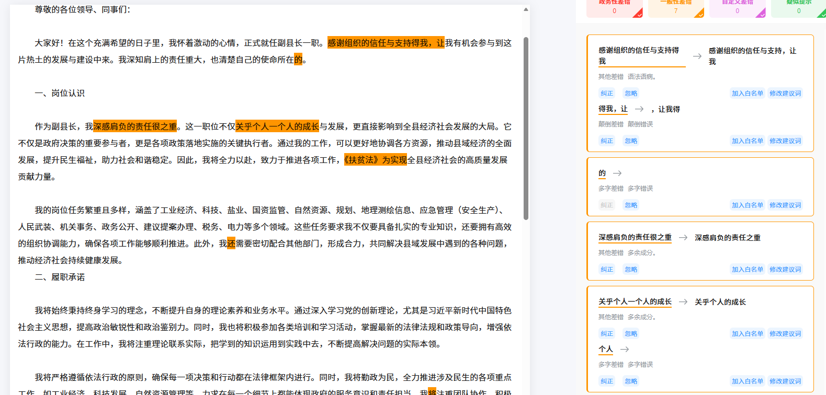826x395 pixels.
Task: Add the extra 的 error to whitelist
Action: (747, 205)
